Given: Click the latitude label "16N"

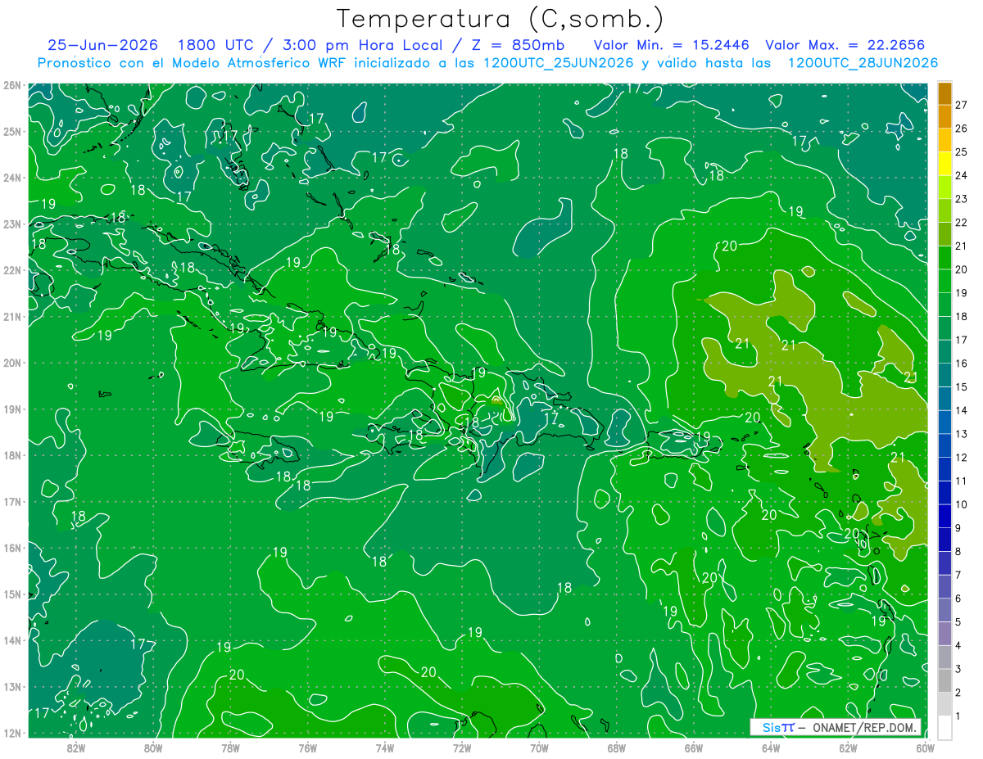Looking at the screenshot, I should point(11,548).
